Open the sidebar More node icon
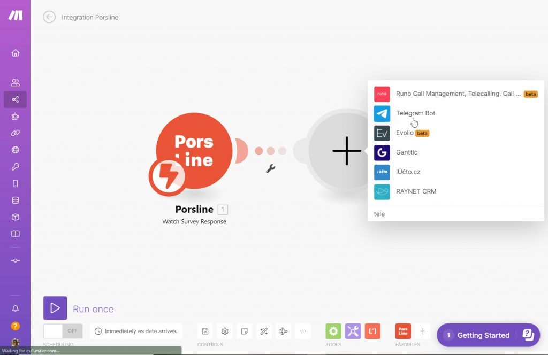This screenshot has width=548, height=355. click(16, 260)
